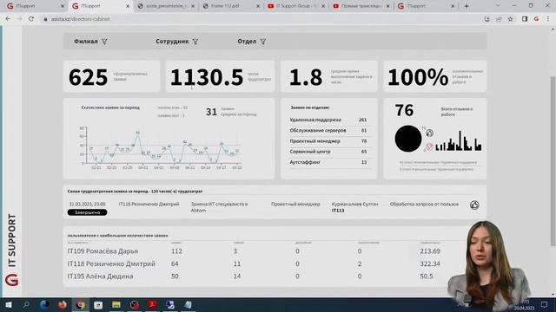The width and height of the screenshot is (556, 312).
Task: Reload the current page
Action: coord(31,19)
